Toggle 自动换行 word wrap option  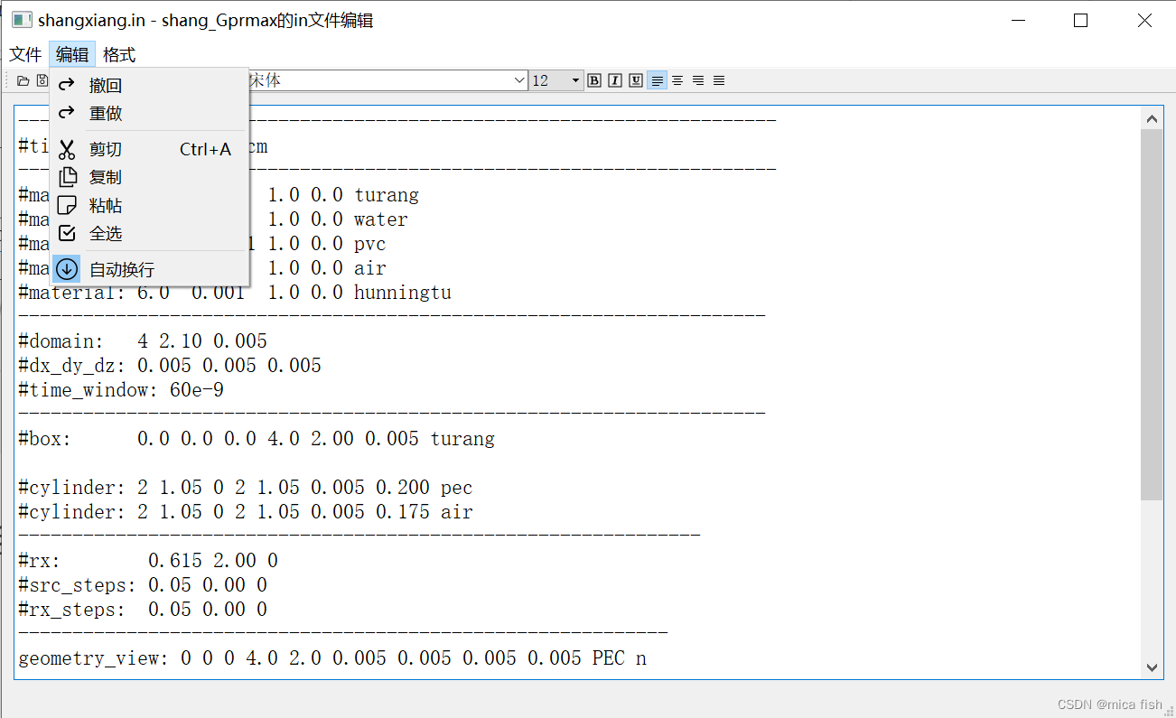(149, 269)
